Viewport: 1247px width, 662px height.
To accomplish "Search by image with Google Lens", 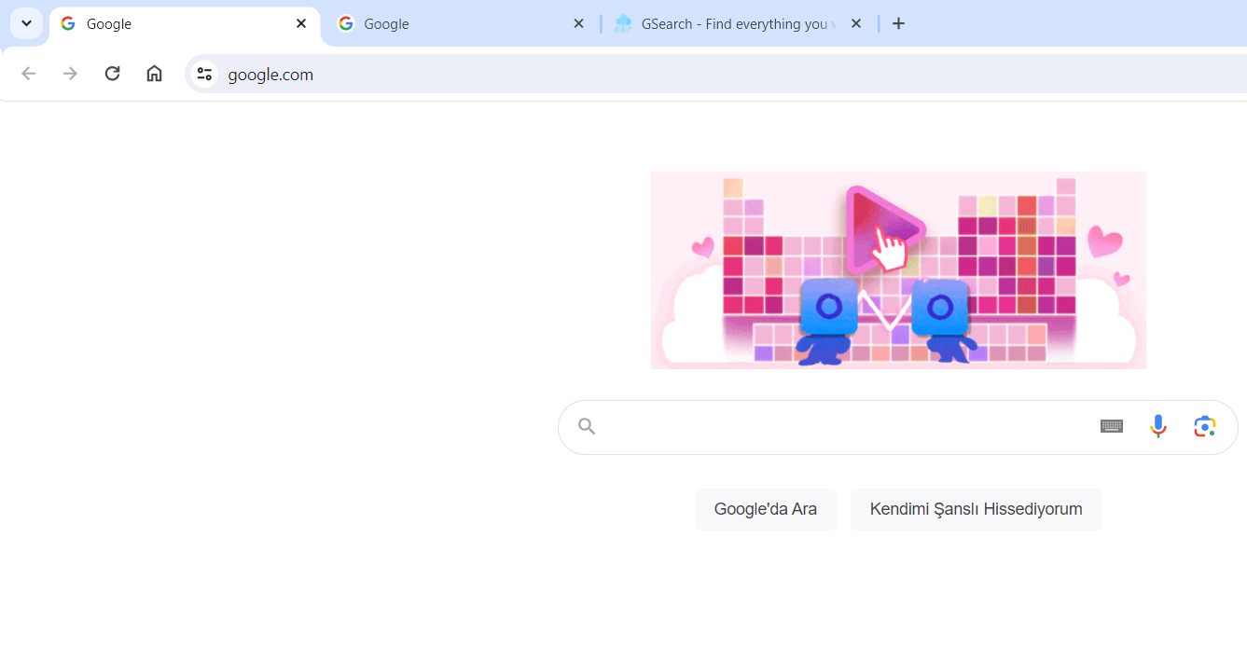I will 1204,426.
